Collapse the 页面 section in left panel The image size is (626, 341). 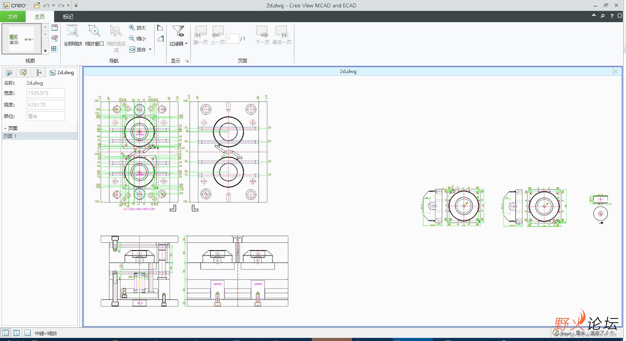(x=5, y=128)
